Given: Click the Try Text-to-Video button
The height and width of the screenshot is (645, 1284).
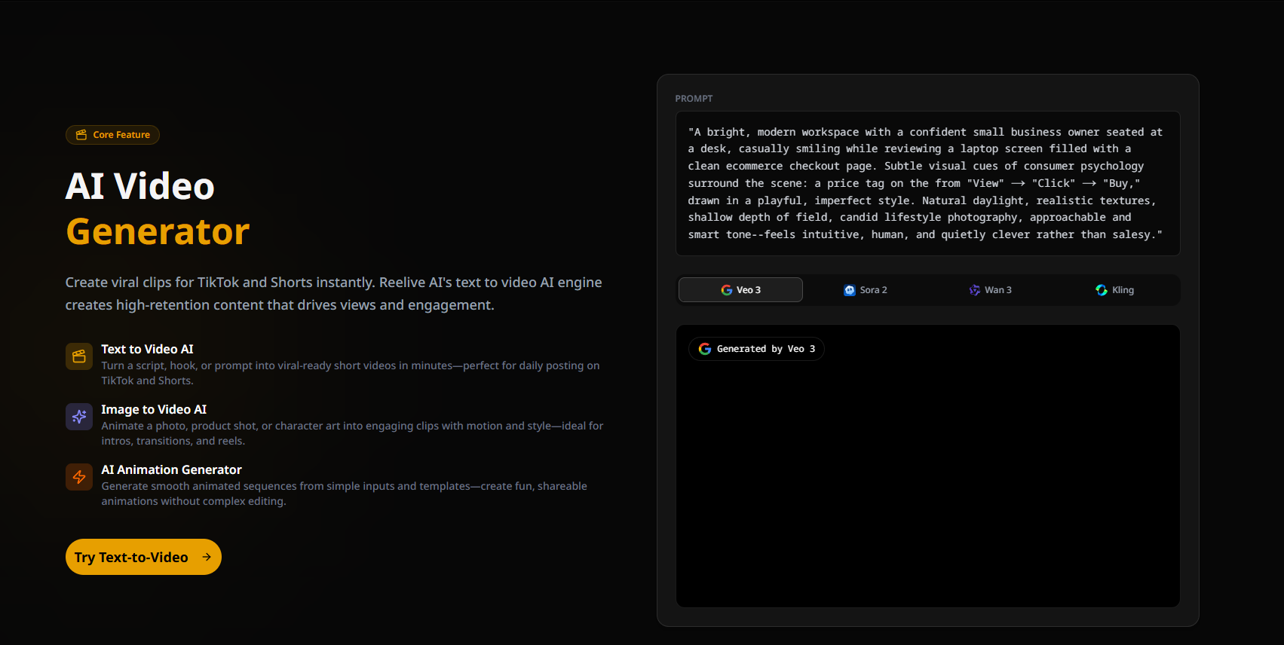Looking at the screenshot, I should pos(143,557).
